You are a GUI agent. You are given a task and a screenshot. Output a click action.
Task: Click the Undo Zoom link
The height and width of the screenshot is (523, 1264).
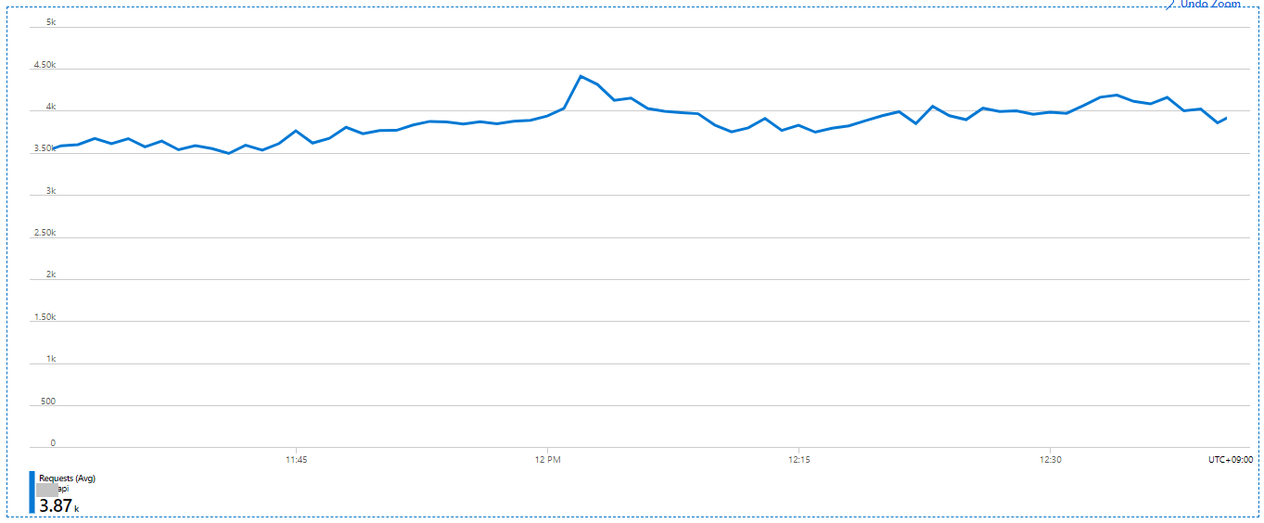pos(1210,4)
